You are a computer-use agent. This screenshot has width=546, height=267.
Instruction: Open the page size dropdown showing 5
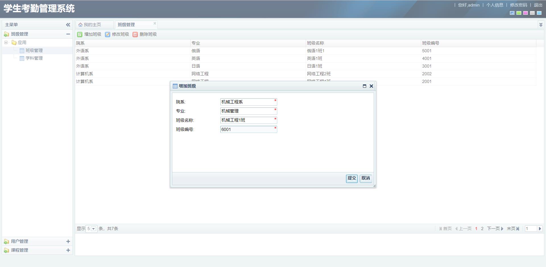coord(93,229)
